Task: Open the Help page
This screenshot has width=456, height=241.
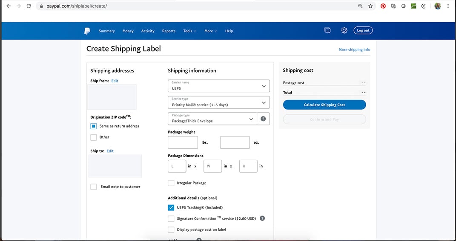Action: (229, 31)
